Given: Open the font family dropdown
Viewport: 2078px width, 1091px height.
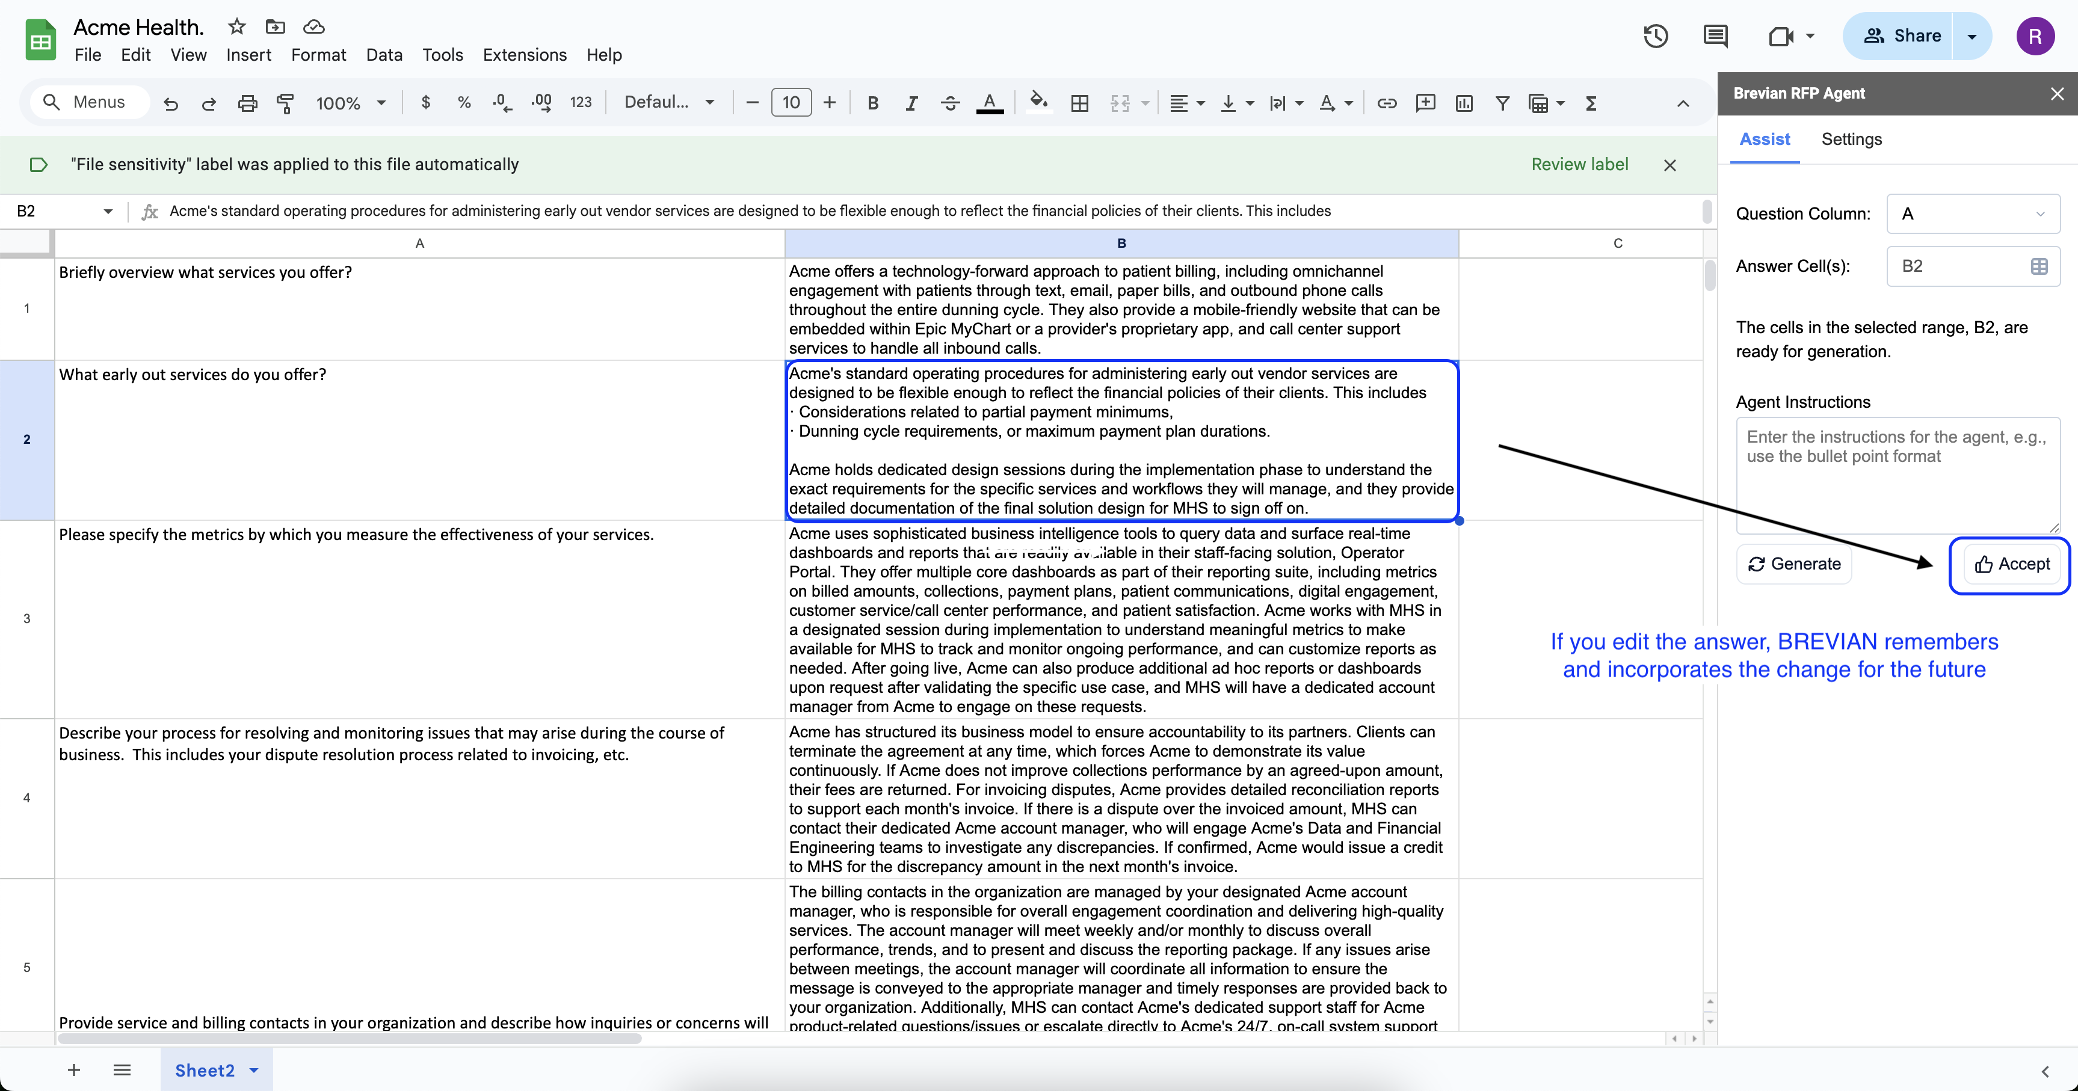Looking at the screenshot, I should point(670,102).
